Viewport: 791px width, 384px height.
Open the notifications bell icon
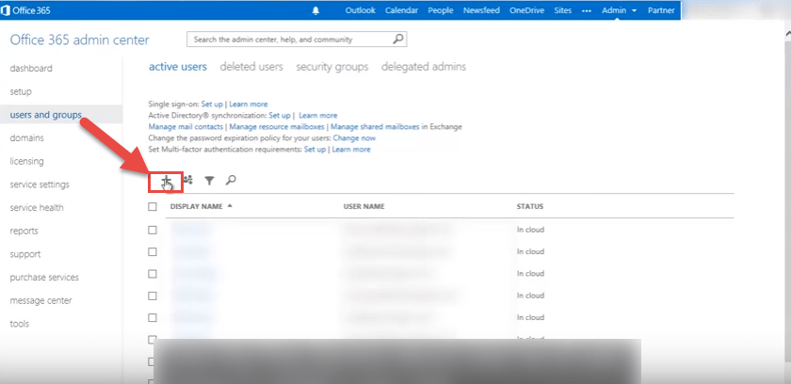click(315, 10)
